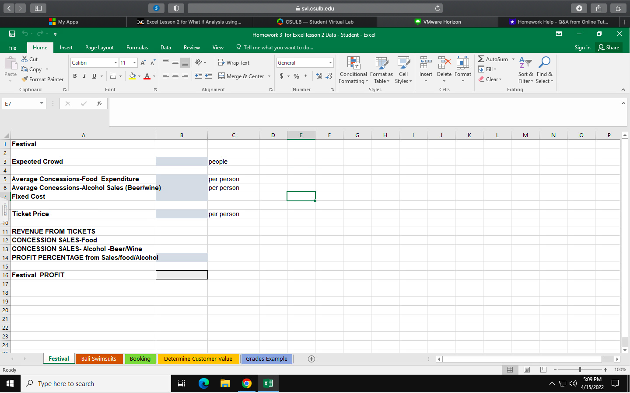Select the Percent Style icon
630x393 pixels.
(296, 75)
